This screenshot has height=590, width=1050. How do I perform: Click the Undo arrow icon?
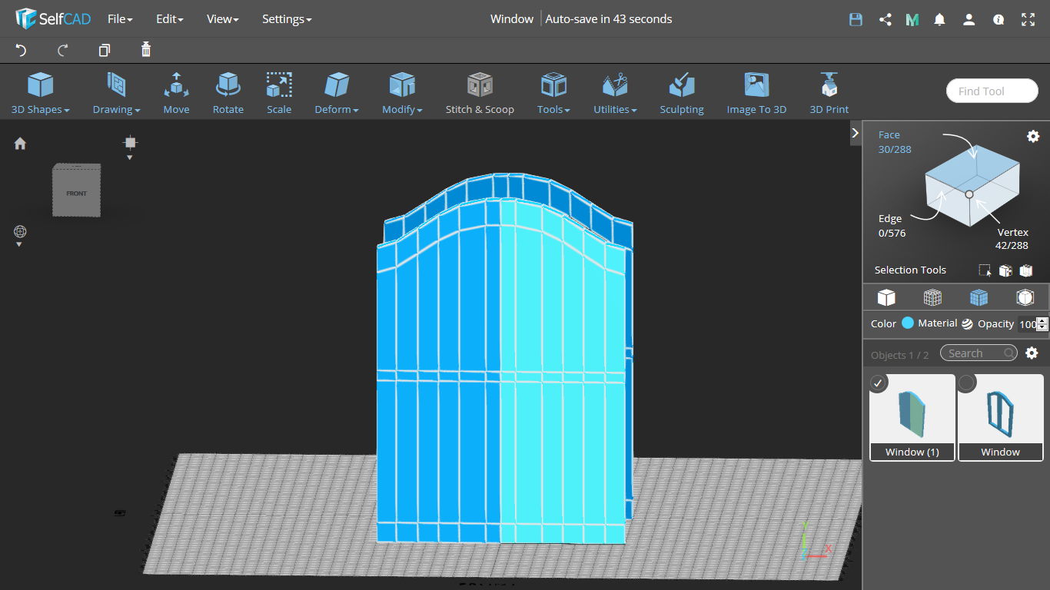pos(21,50)
